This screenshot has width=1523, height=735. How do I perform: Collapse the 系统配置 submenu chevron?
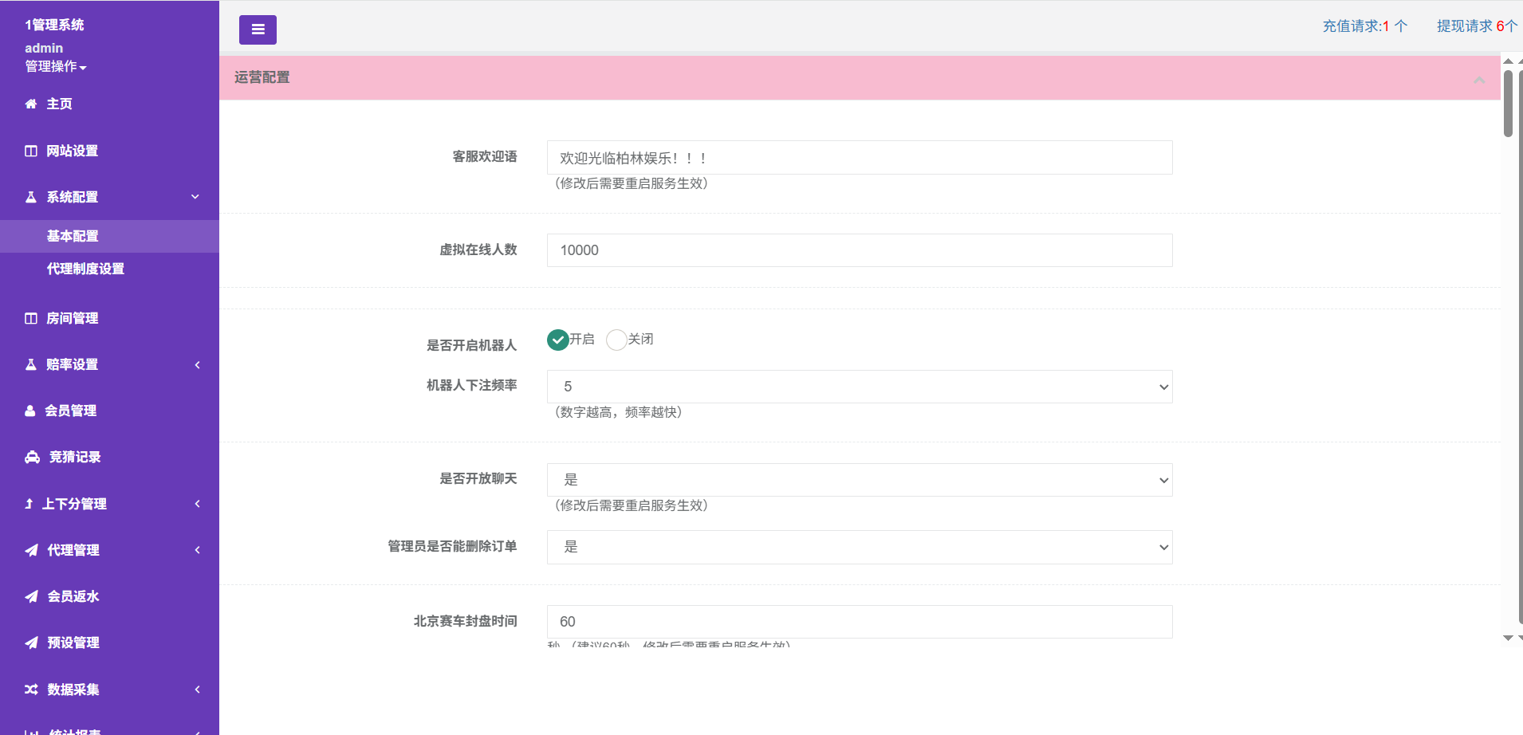click(x=195, y=197)
